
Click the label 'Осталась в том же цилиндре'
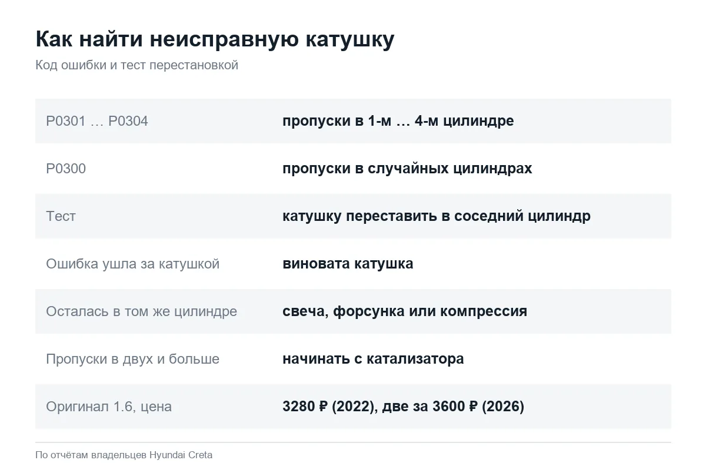(141, 311)
